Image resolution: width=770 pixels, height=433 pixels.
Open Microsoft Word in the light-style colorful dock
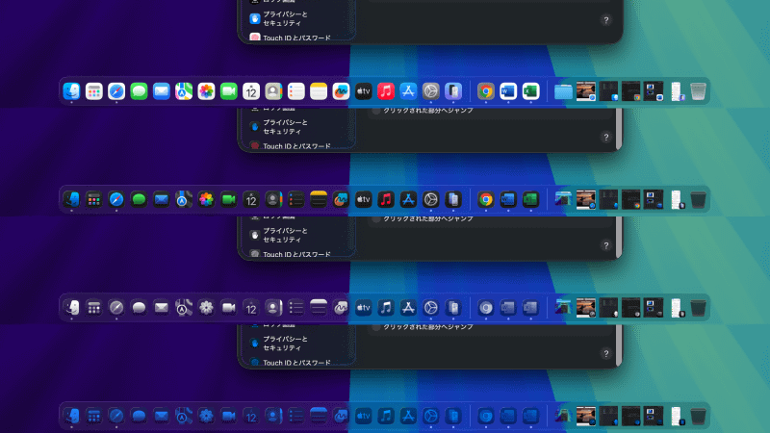[508, 90]
